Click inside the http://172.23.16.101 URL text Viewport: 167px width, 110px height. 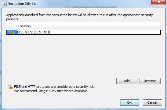[33, 32]
